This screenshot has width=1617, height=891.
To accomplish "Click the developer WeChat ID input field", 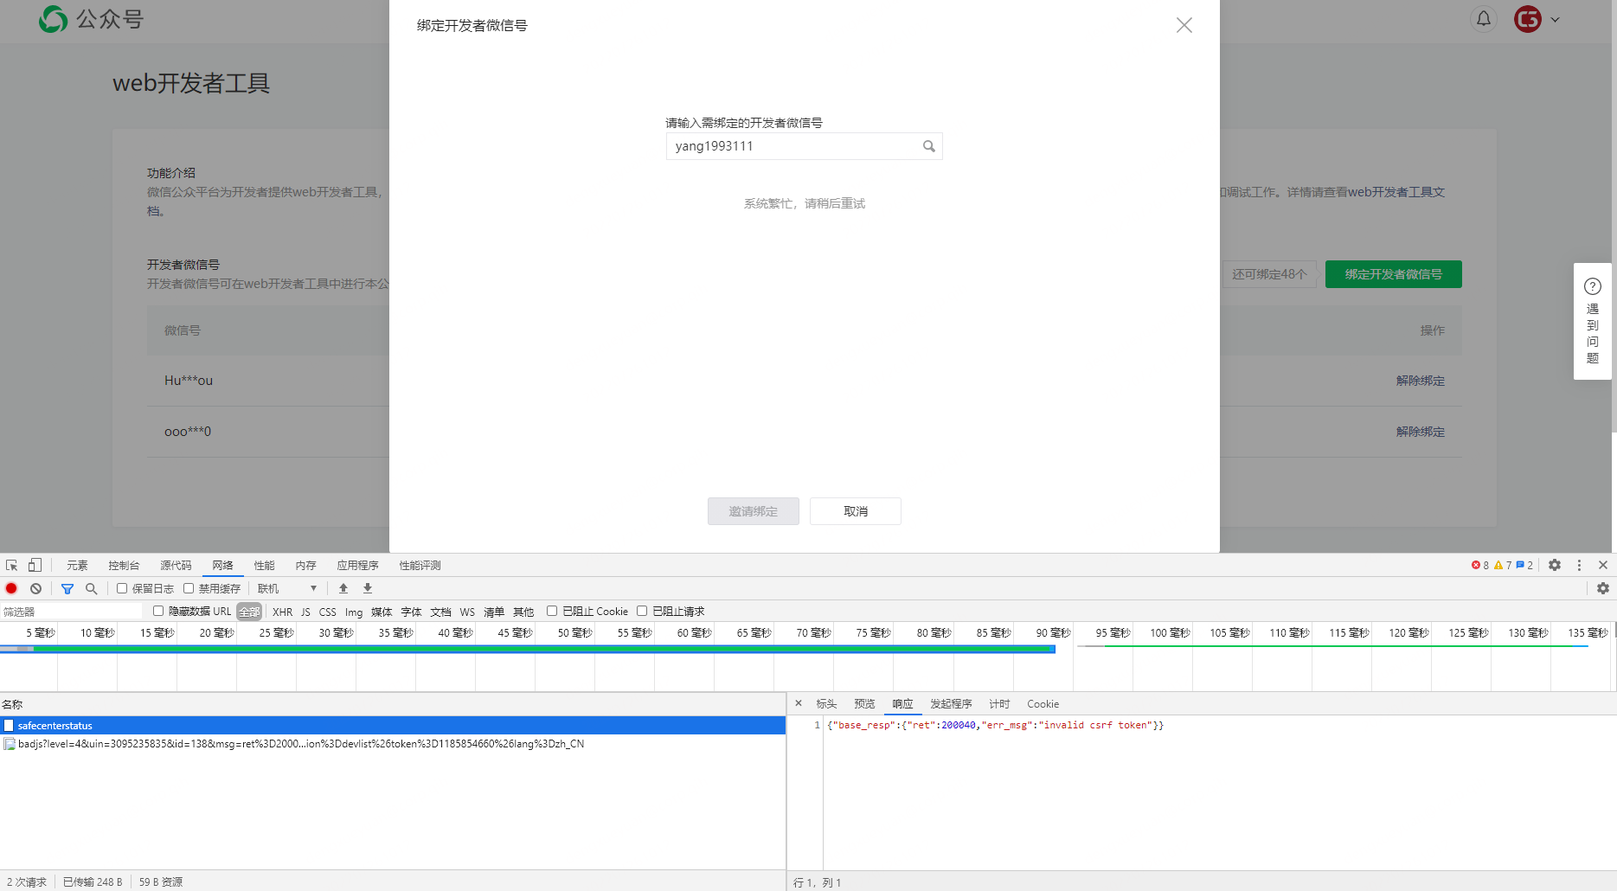I will pos(804,146).
